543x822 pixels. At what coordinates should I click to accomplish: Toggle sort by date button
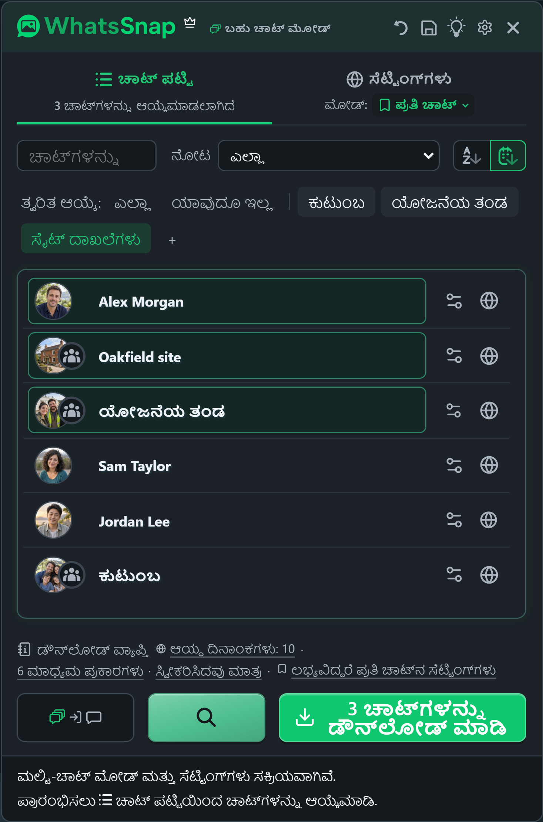[508, 156]
